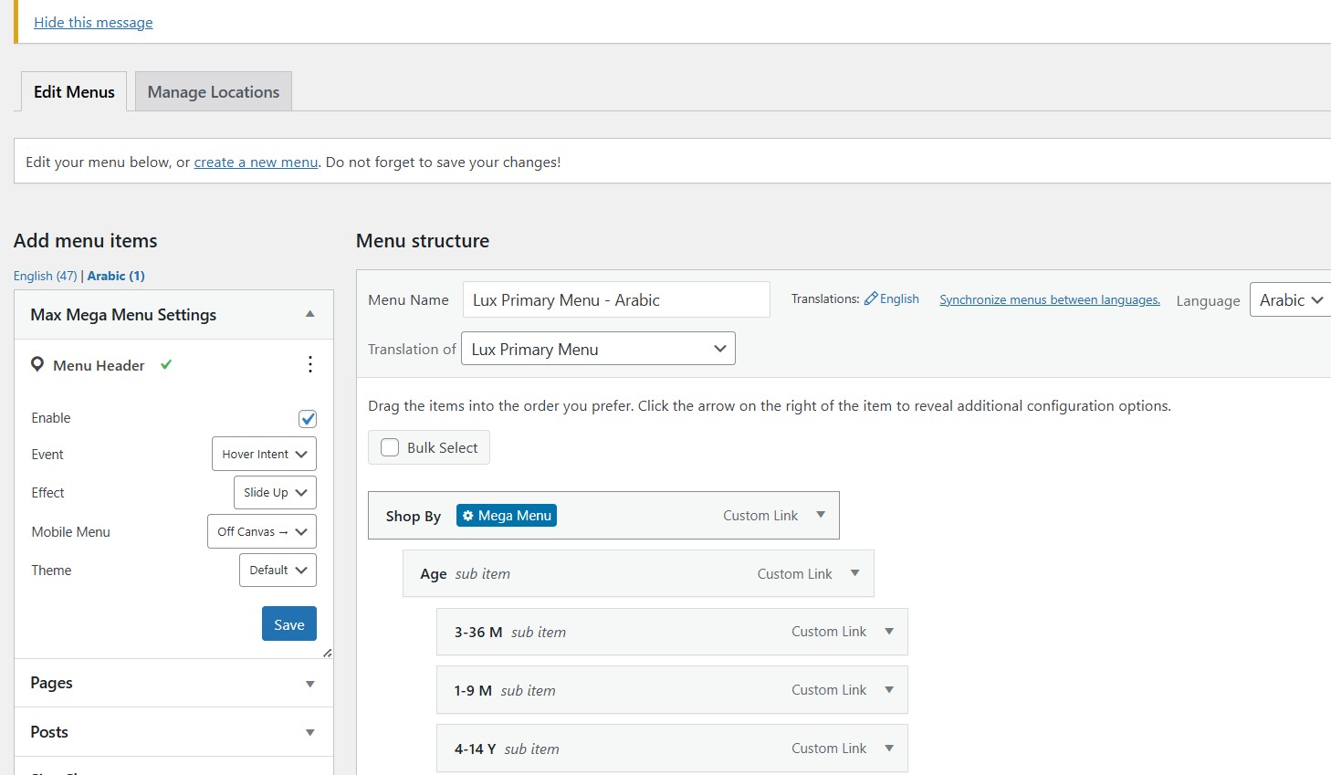This screenshot has width=1331, height=775.
Task: Open the Translation of Lux Primary Menu dropdown
Action: [x=598, y=349]
